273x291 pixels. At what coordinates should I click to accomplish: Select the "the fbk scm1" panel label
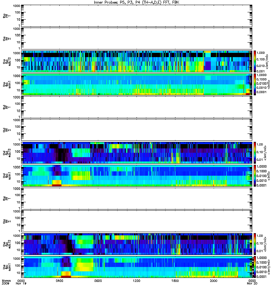pos(7,267)
